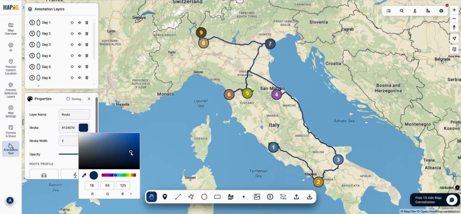Select the rectangle drawing tool
This screenshot has height=214, width=461.
[217, 197]
